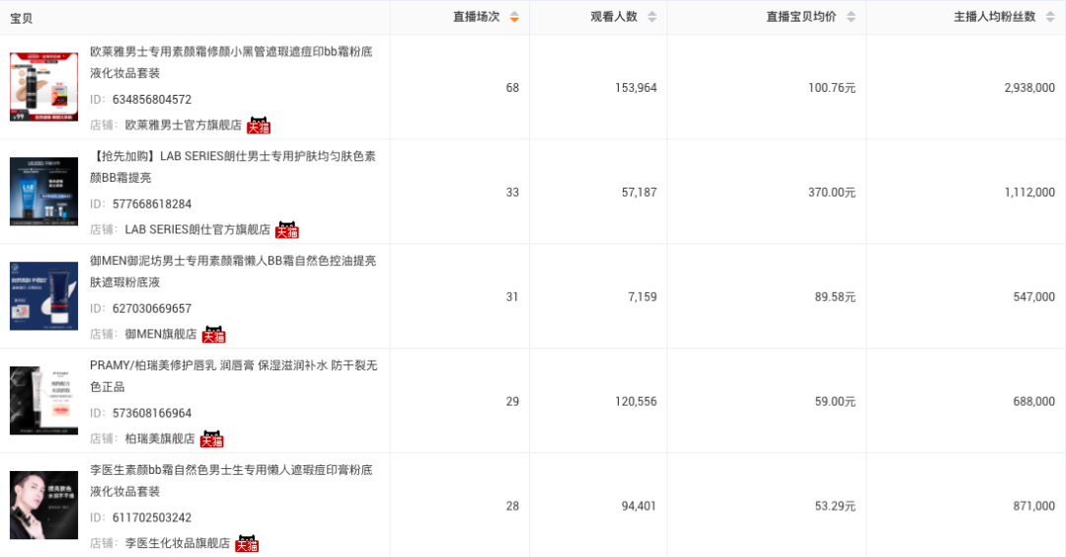Click the 宝贝 column header
This screenshot has height=557, width=1066.
21,19
